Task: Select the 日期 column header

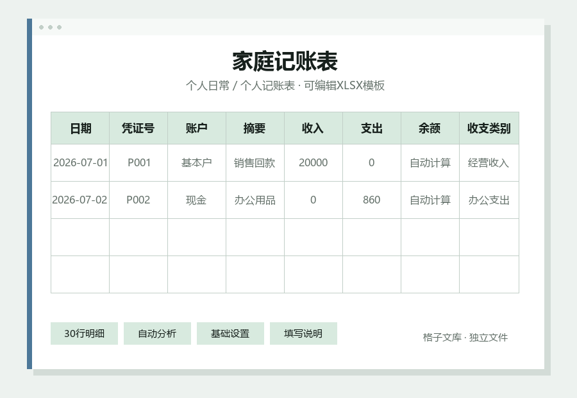Action: 80,128
